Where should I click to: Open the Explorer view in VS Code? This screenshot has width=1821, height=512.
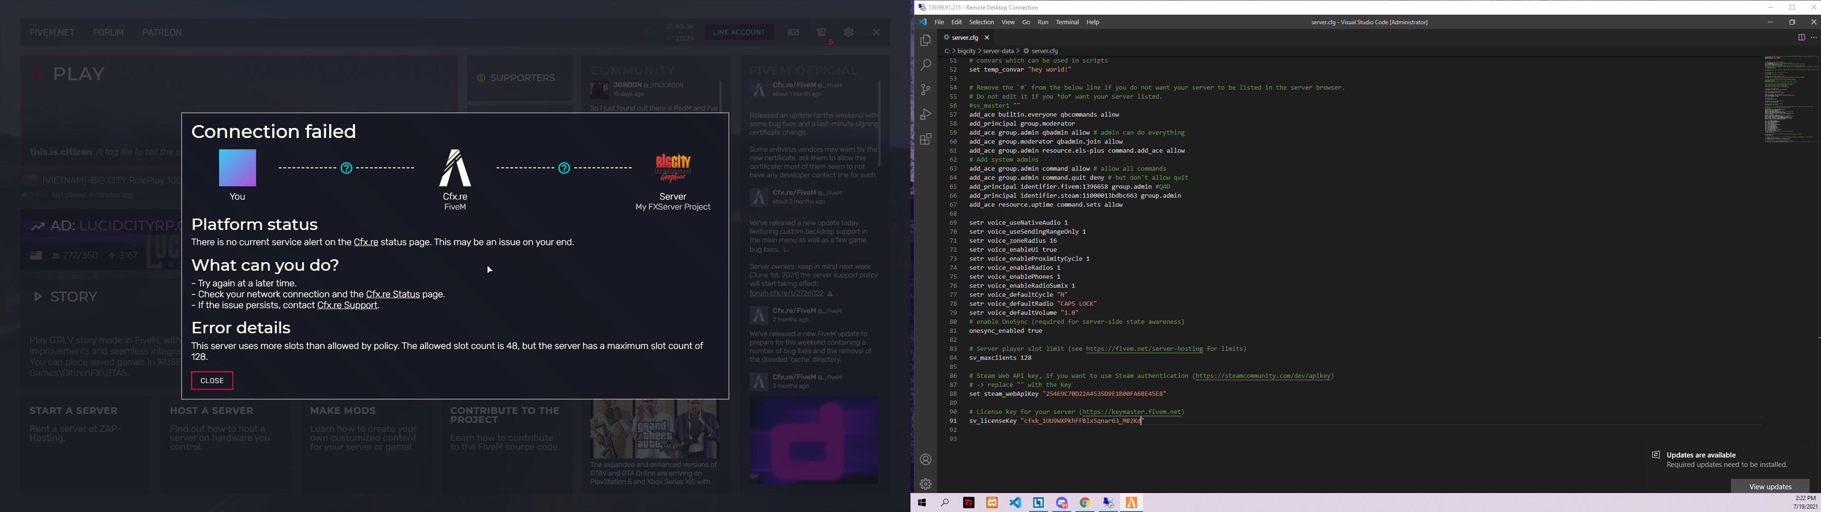point(925,41)
